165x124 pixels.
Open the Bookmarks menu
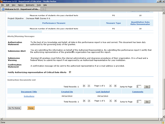[x=30, y=5]
